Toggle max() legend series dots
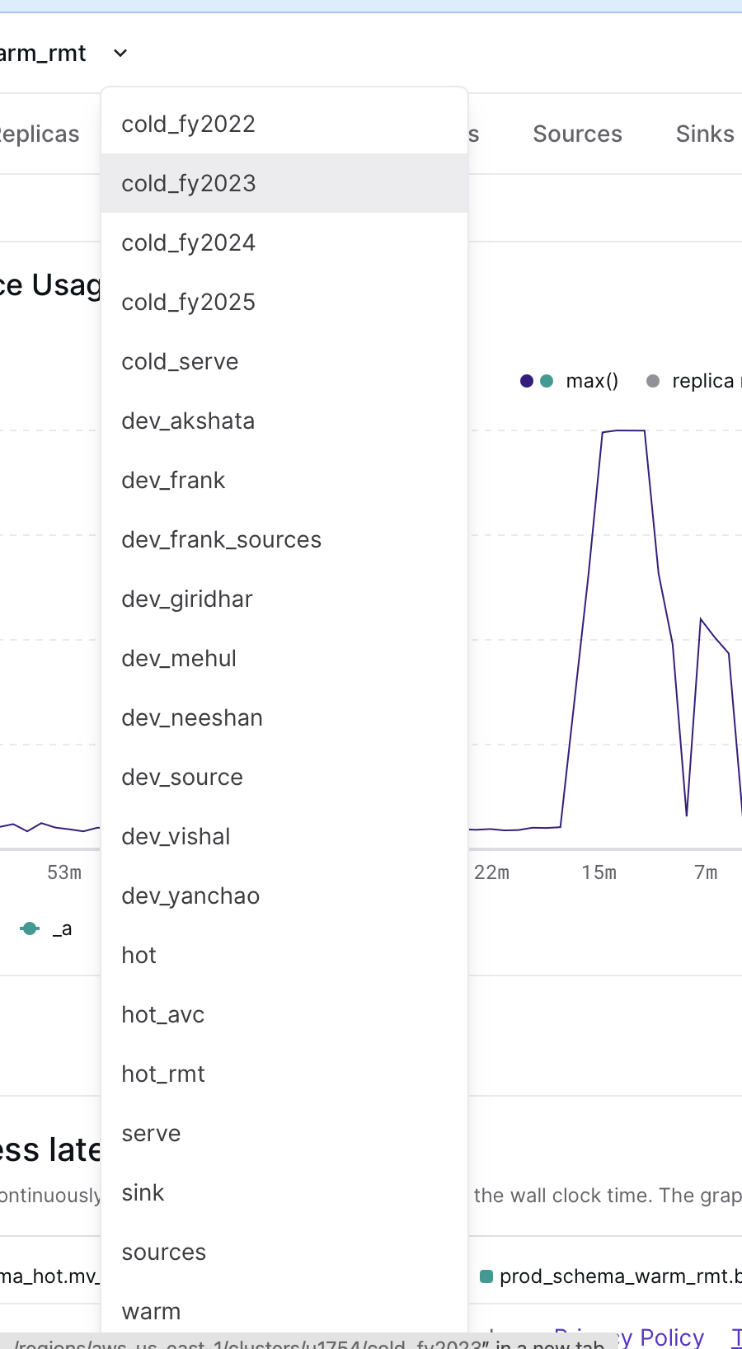 click(x=537, y=381)
